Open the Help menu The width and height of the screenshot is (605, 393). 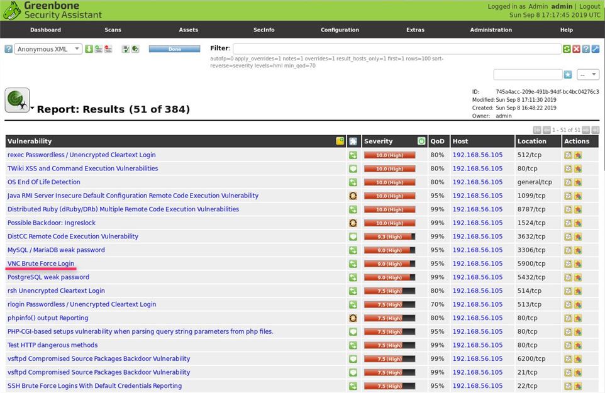click(x=567, y=30)
